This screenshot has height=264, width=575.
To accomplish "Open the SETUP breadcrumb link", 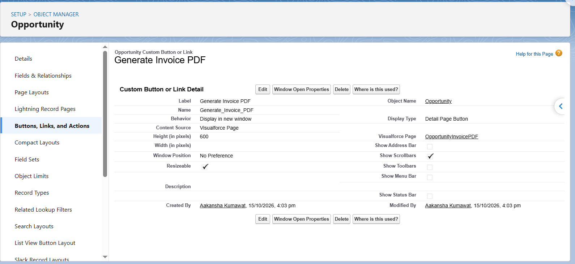I will [x=18, y=14].
